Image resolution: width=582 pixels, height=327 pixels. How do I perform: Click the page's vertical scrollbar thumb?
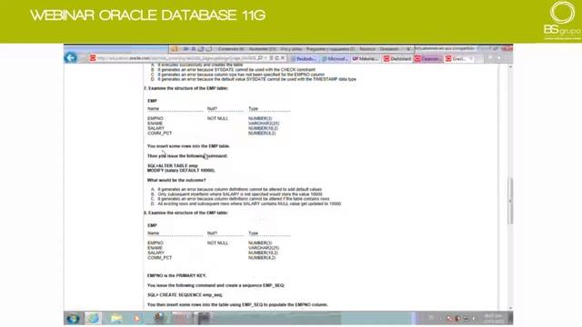[x=510, y=202]
